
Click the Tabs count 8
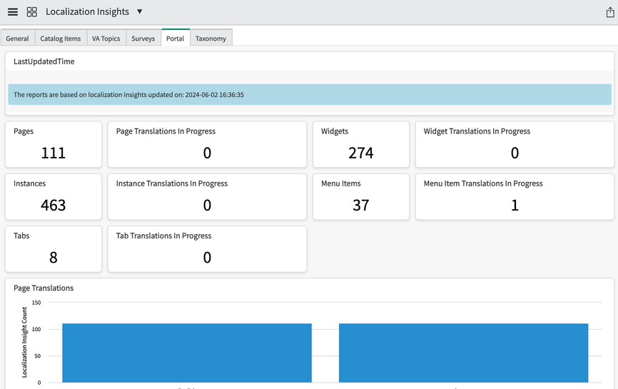tap(54, 258)
